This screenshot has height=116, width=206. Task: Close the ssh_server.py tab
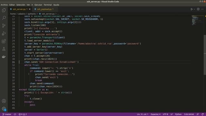[30, 9]
